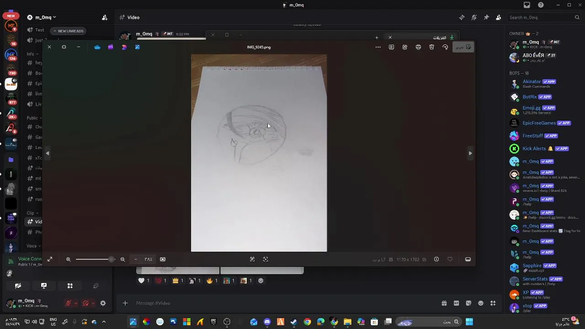Image resolution: width=585 pixels, height=329 pixels.
Task: Unmute microphone in Discord user panel
Action: click(68, 303)
